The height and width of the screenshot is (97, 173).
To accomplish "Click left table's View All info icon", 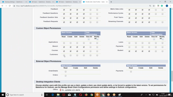I will pos(89,39).
